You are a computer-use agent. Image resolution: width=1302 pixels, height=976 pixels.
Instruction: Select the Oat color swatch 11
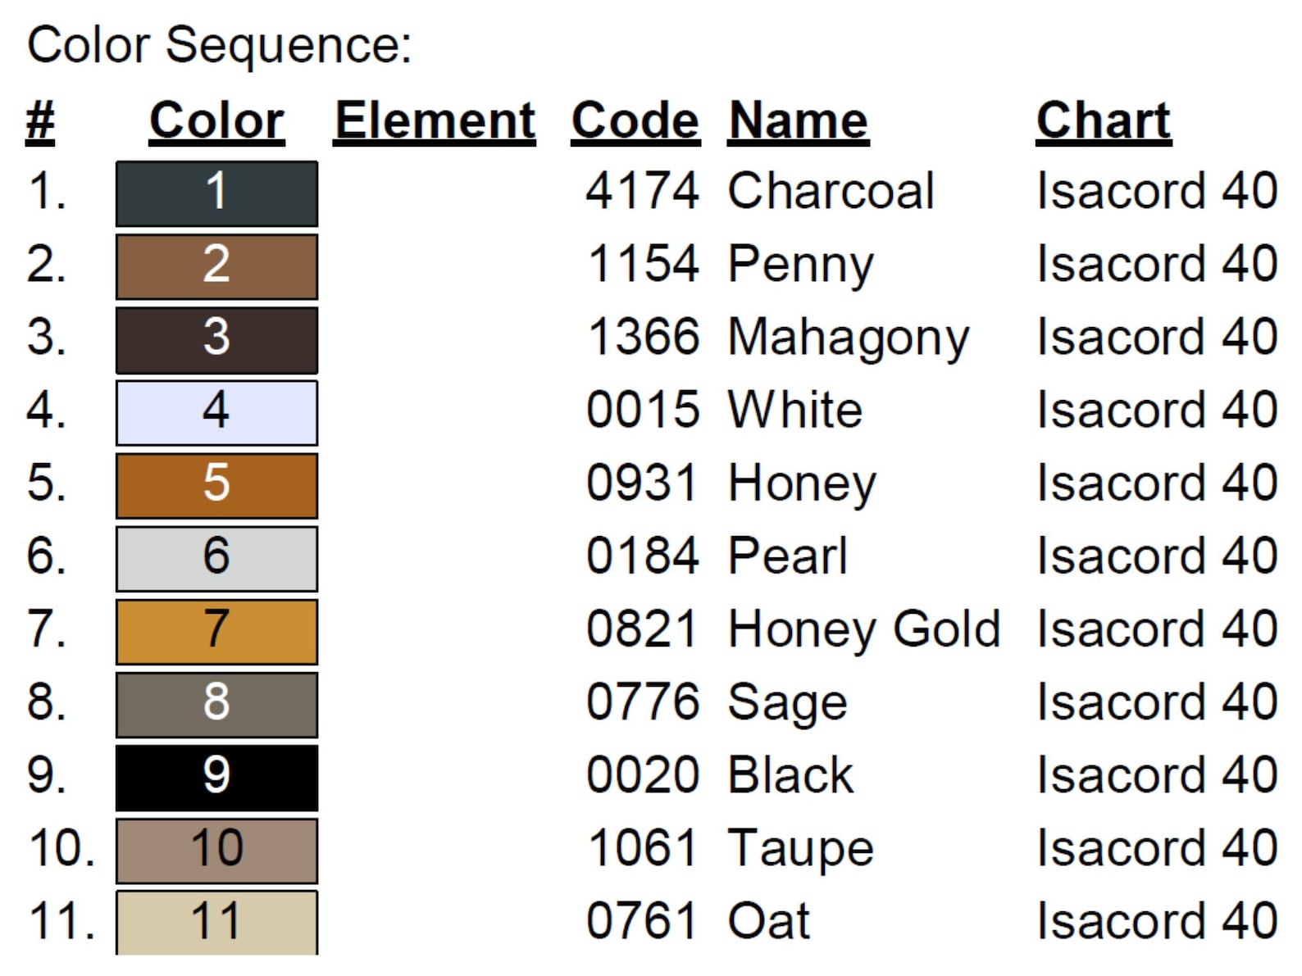coord(216,922)
